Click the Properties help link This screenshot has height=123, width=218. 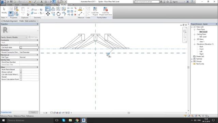pyautogui.click(x=6, y=112)
